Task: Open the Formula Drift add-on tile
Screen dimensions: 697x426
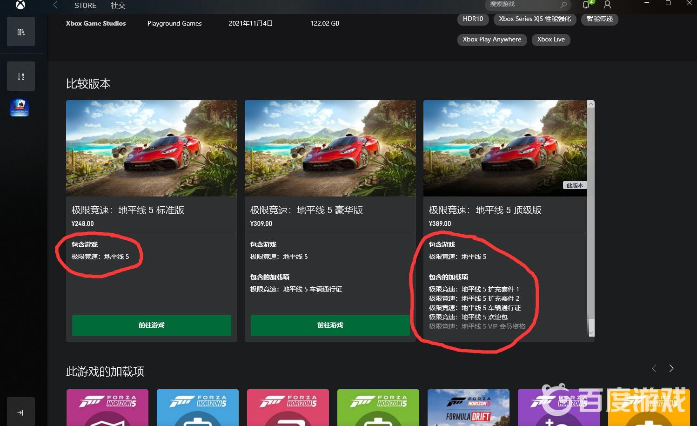Action: pyautogui.click(x=469, y=407)
